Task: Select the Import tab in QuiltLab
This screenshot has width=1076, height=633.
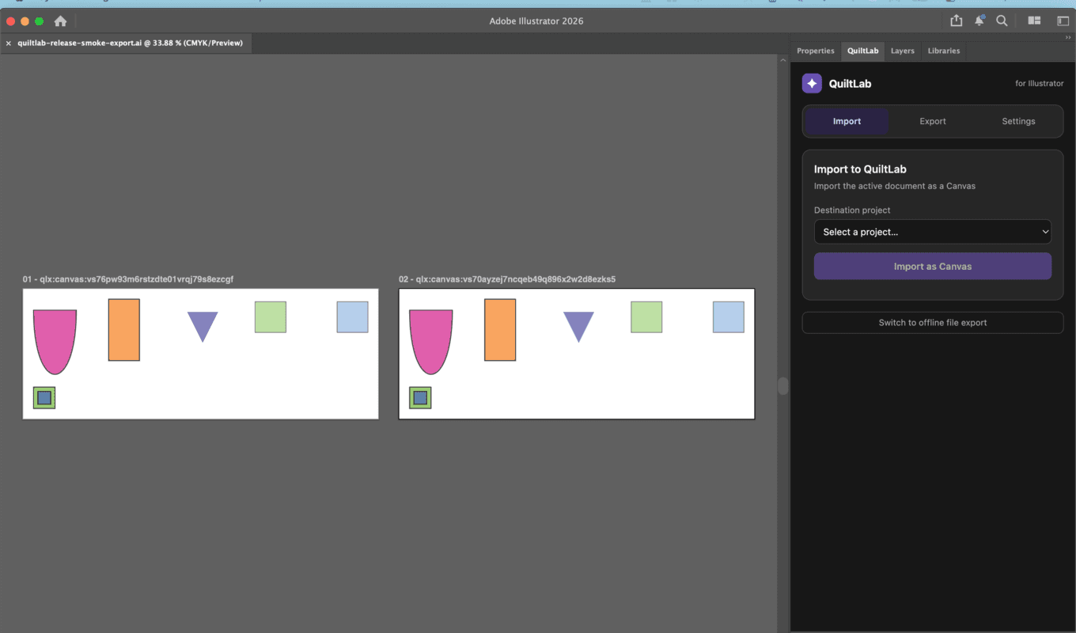Action: tap(847, 121)
